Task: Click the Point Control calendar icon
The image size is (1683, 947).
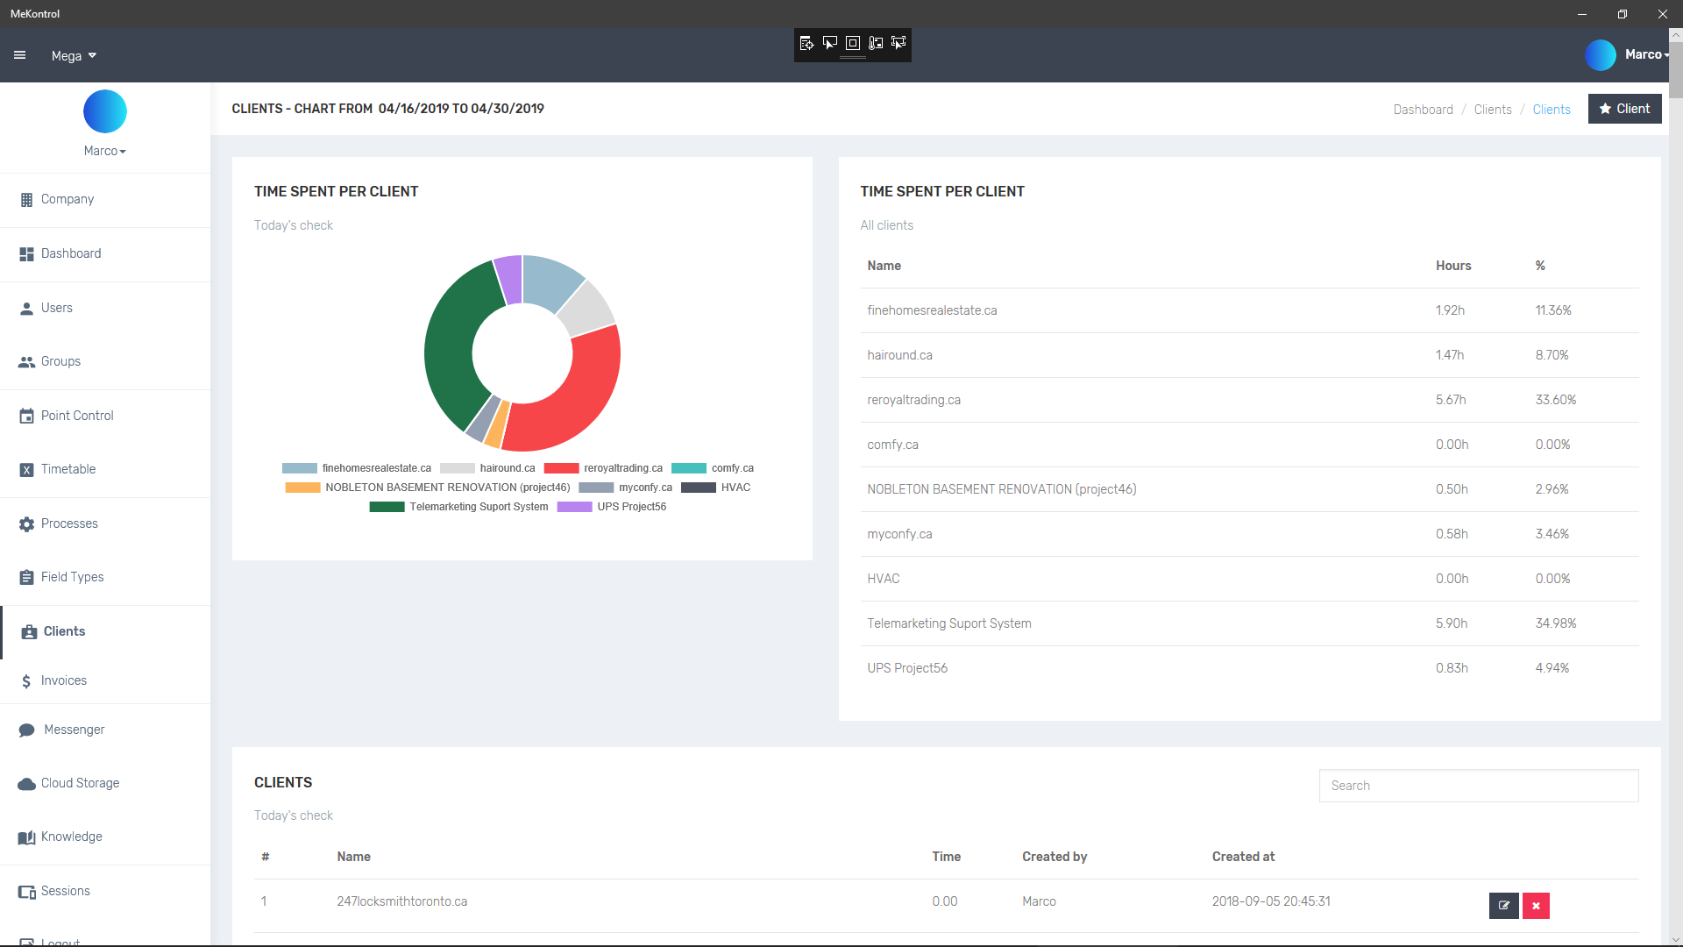Action: pos(26,417)
